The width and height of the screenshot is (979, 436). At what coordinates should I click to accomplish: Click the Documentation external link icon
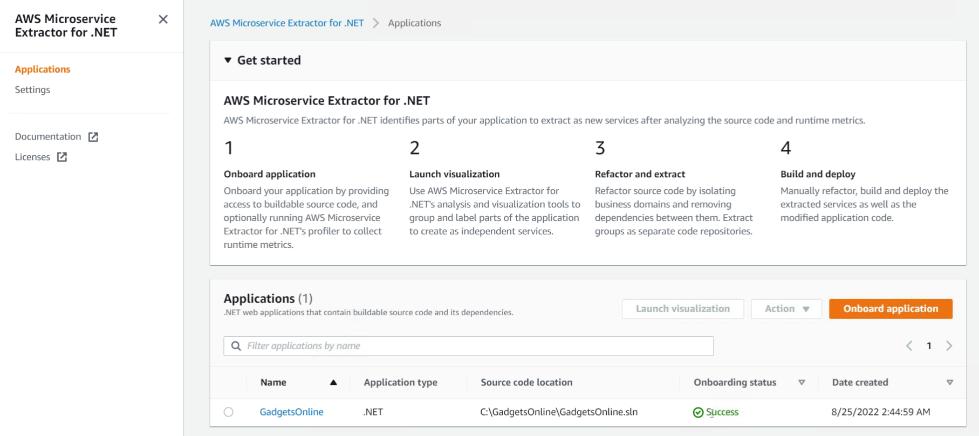(x=93, y=137)
